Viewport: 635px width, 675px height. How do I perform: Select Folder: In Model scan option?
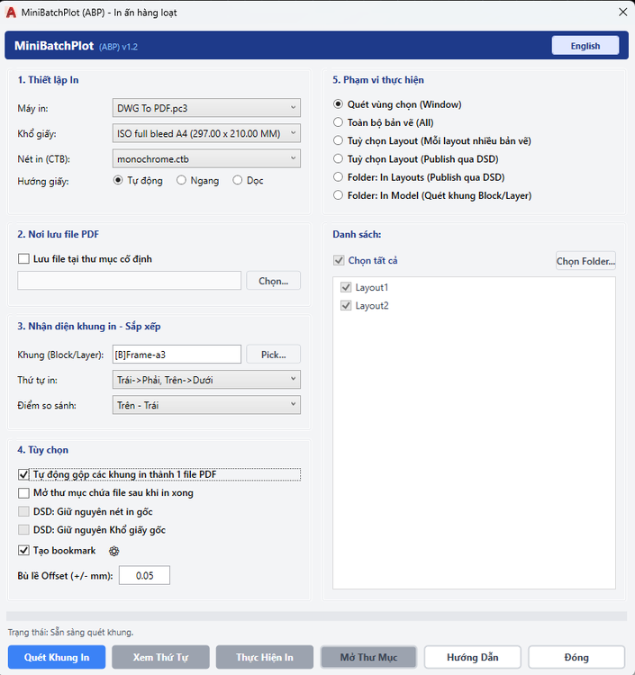tap(338, 195)
